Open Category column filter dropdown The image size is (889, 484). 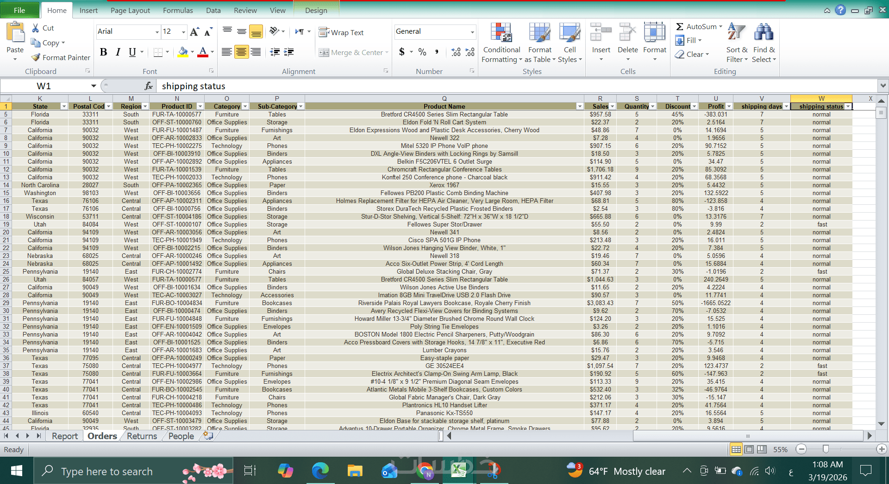[244, 106]
